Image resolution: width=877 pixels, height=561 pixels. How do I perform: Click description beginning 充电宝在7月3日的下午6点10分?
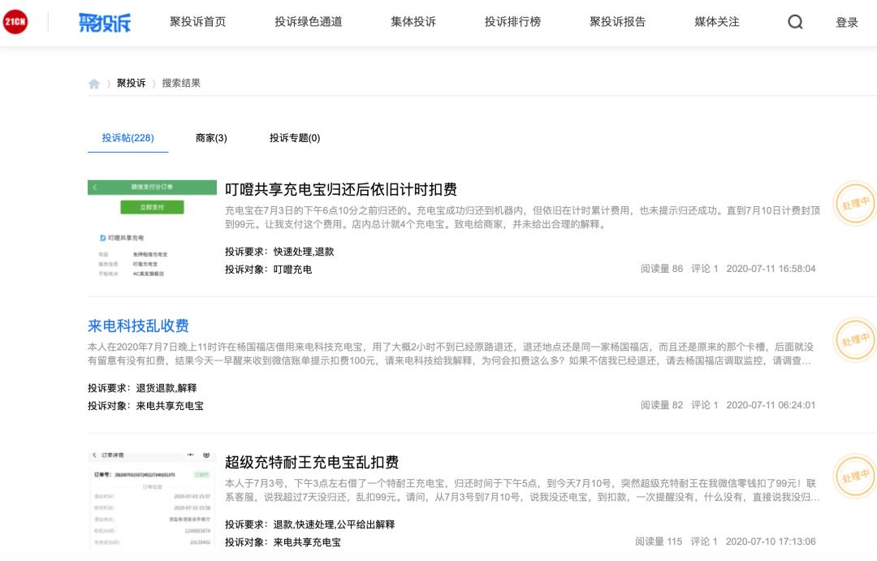point(522,218)
